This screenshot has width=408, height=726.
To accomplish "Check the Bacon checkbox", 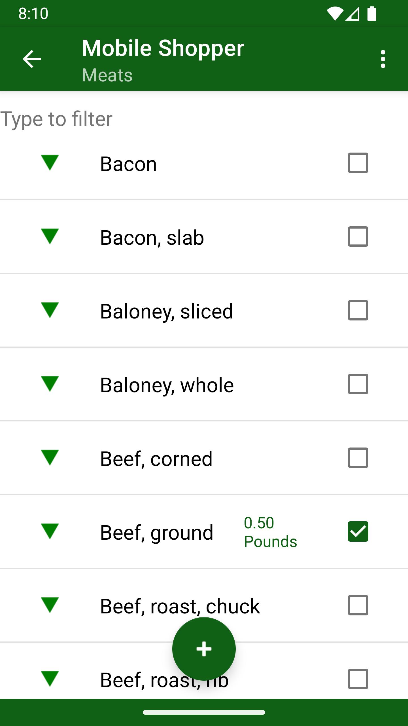I will 358,163.
